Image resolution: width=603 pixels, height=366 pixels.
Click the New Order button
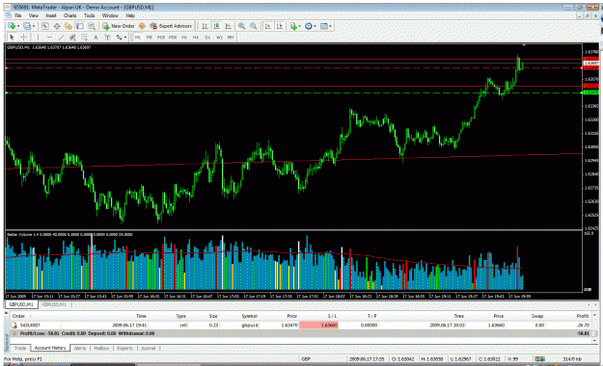[x=119, y=26]
